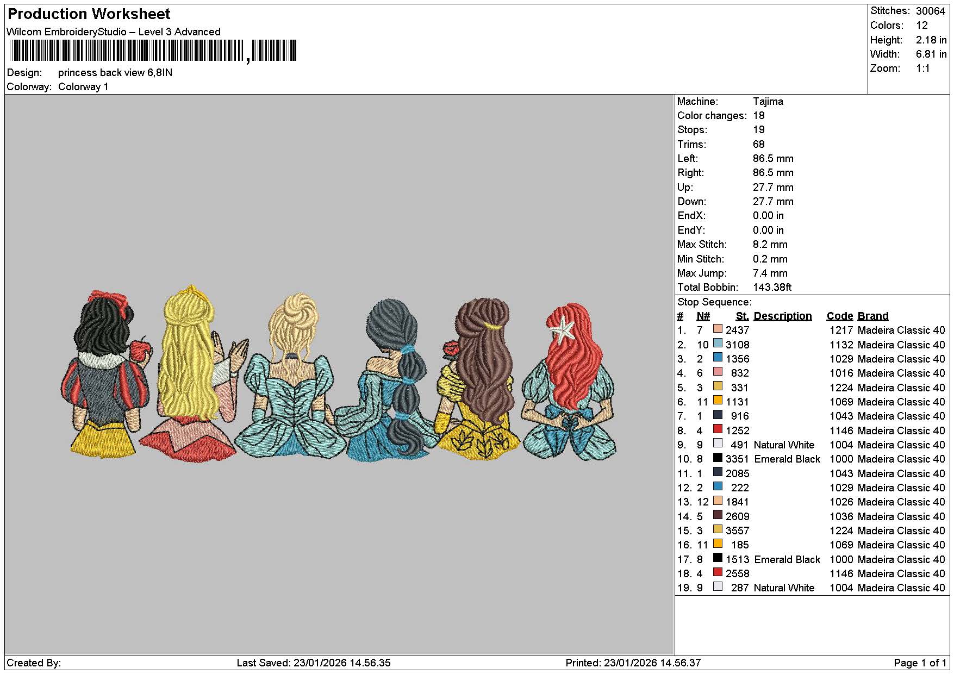Click the 'Up:' label
The width and height of the screenshot is (954, 674).
[x=684, y=187]
